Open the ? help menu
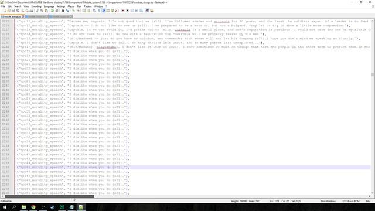Viewport: 375px width, 211px height. pyautogui.click(x=106, y=6)
